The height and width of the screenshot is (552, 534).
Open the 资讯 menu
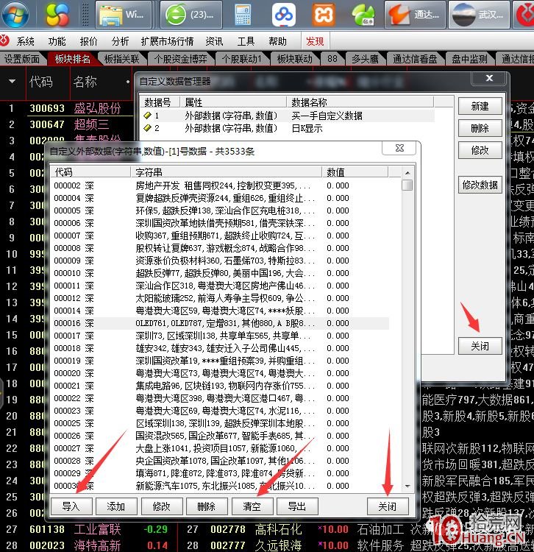click(214, 41)
